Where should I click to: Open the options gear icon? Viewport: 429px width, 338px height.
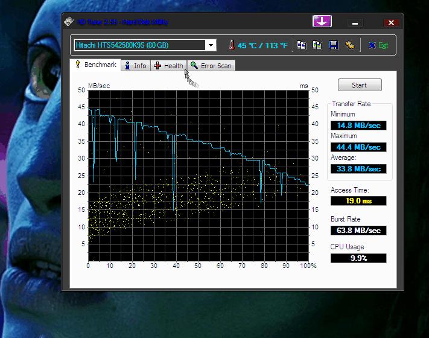[350, 45]
